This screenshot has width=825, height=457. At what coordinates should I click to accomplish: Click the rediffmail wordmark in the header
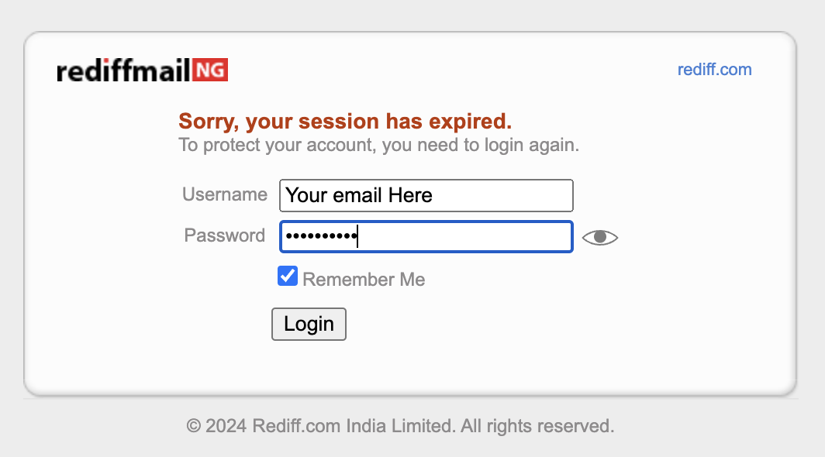pos(124,69)
